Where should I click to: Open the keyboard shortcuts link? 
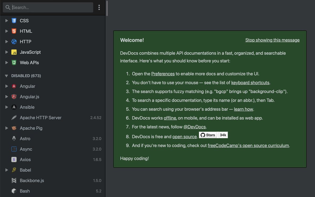tap(250, 83)
